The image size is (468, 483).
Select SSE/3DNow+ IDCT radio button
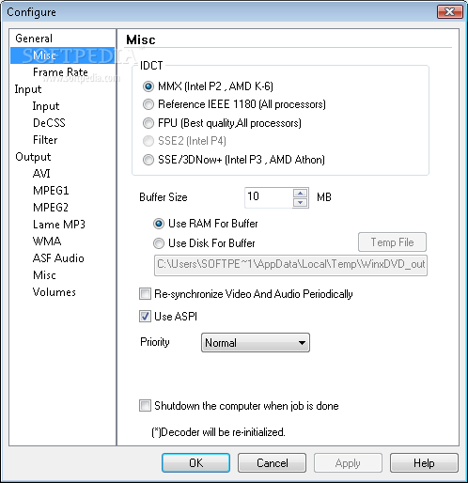(x=148, y=160)
